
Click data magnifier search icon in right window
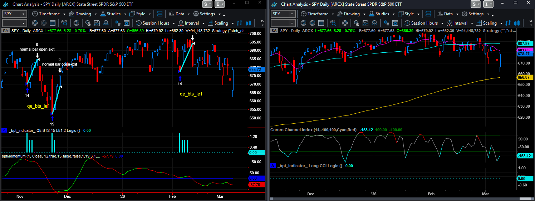[x=333, y=23]
